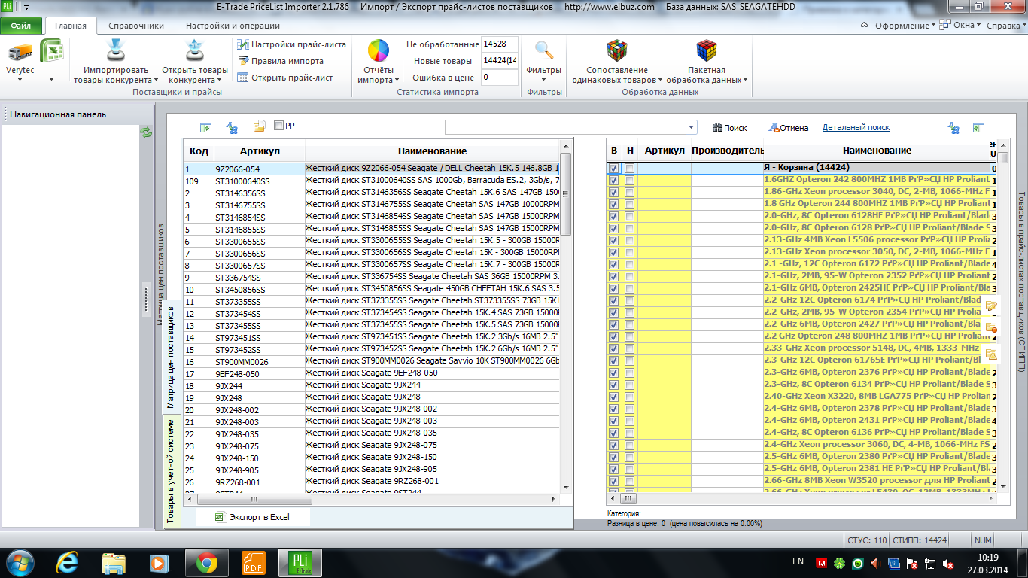Uncheck В checkbox for 1.8 GHz Opteron 244 row
This screenshot has height=578, width=1028.
614,205
